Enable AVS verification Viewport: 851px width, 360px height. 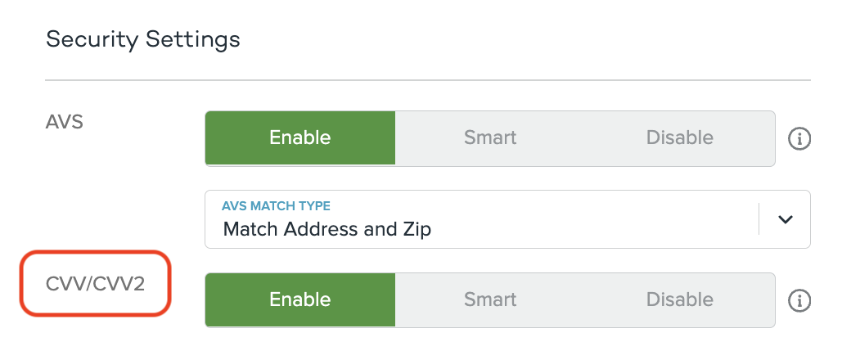[300, 138]
